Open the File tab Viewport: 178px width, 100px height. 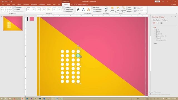point(3,4)
